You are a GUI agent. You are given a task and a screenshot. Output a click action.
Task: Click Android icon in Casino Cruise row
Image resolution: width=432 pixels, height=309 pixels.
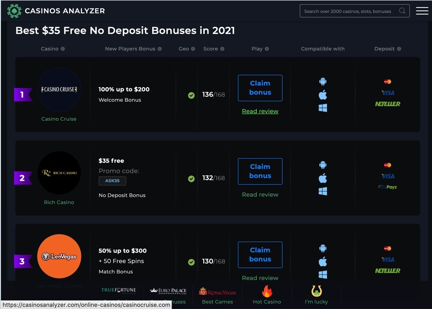point(323,81)
